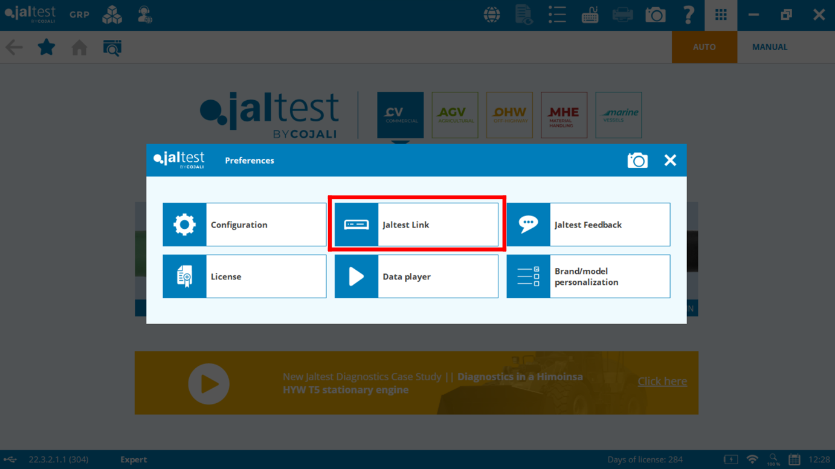This screenshot has height=469, width=835.
Task: Take screenshot from Preferences dialog camera icon
Action: click(637, 160)
